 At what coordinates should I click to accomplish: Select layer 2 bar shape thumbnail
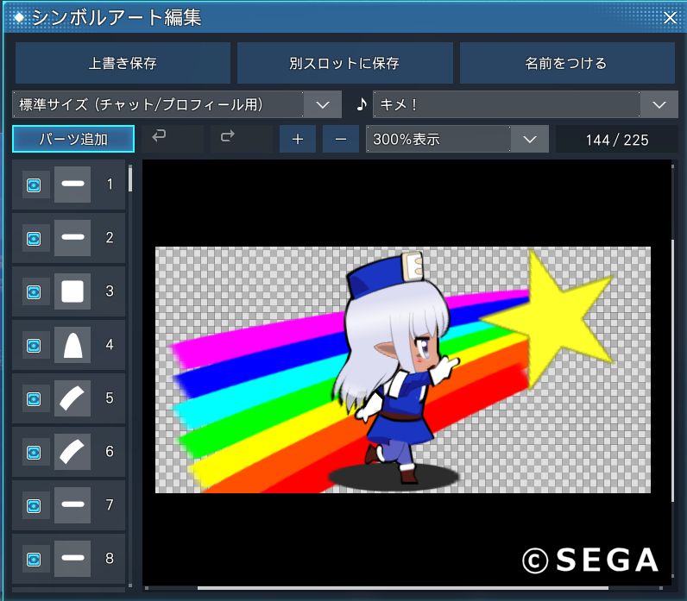[72, 238]
